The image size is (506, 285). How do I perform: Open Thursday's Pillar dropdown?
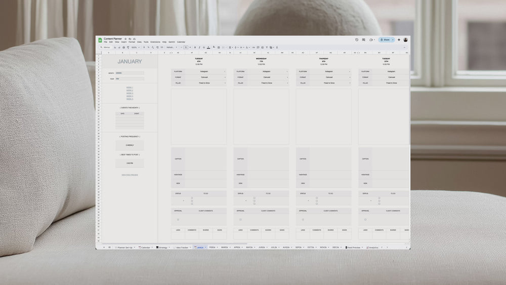click(350, 83)
